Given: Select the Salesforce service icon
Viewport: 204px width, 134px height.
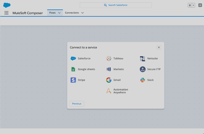Looking at the screenshot, I should [x=73, y=59].
